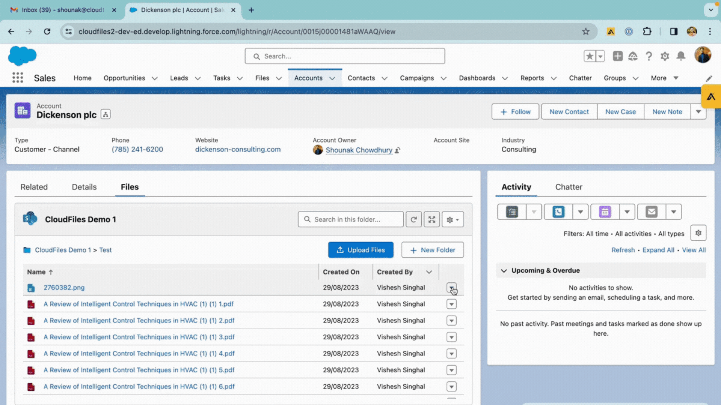Open activity timeline filter settings gear
The width and height of the screenshot is (721, 405).
point(698,233)
